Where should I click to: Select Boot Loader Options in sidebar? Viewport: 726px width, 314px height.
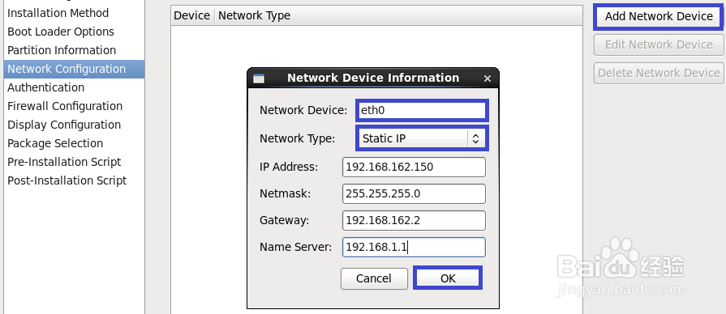coord(74,32)
